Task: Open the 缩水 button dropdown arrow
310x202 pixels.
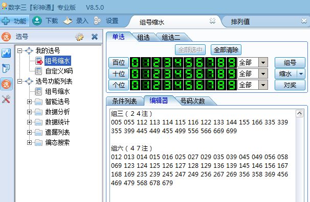Action: (301, 74)
